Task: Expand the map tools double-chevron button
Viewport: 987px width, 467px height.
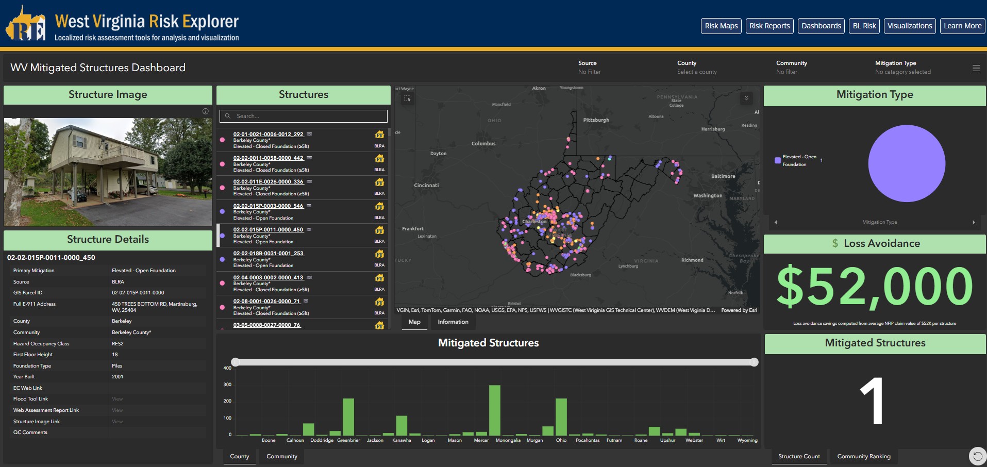Action: pos(746,98)
